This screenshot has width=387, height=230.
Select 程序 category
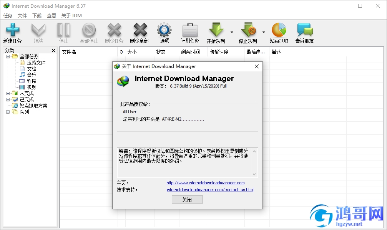coord(32,81)
